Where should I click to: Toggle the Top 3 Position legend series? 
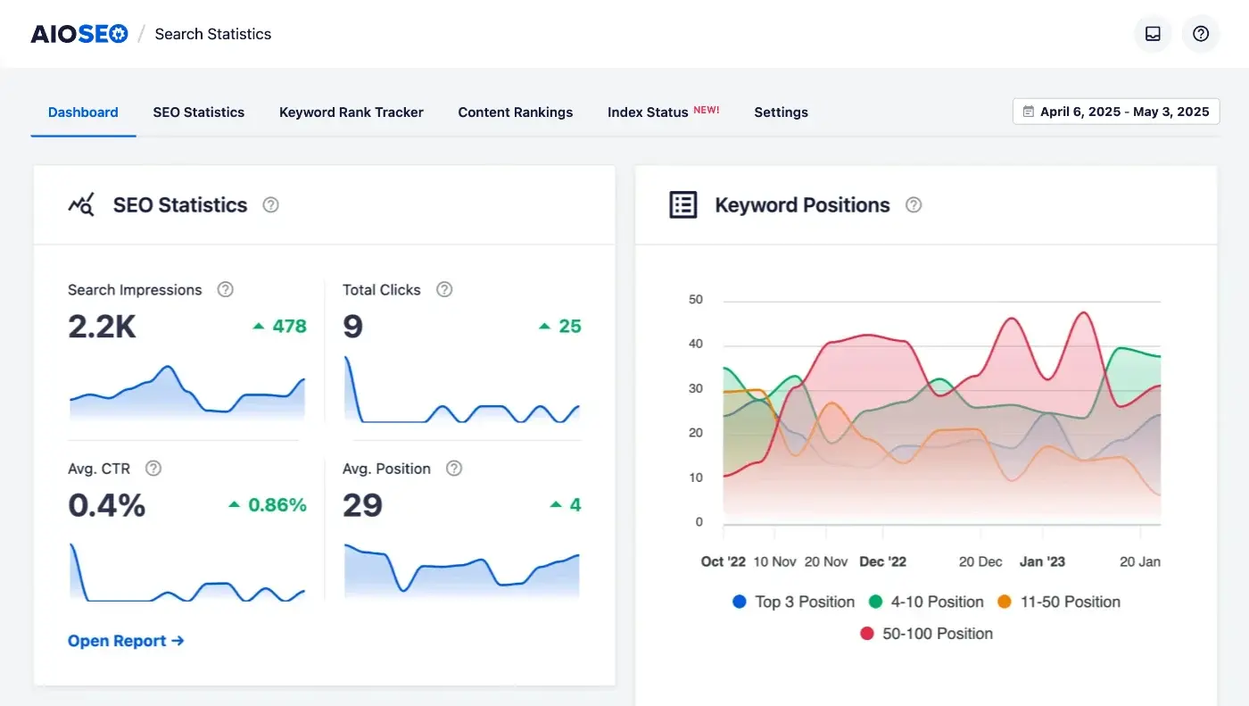(x=793, y=602)
